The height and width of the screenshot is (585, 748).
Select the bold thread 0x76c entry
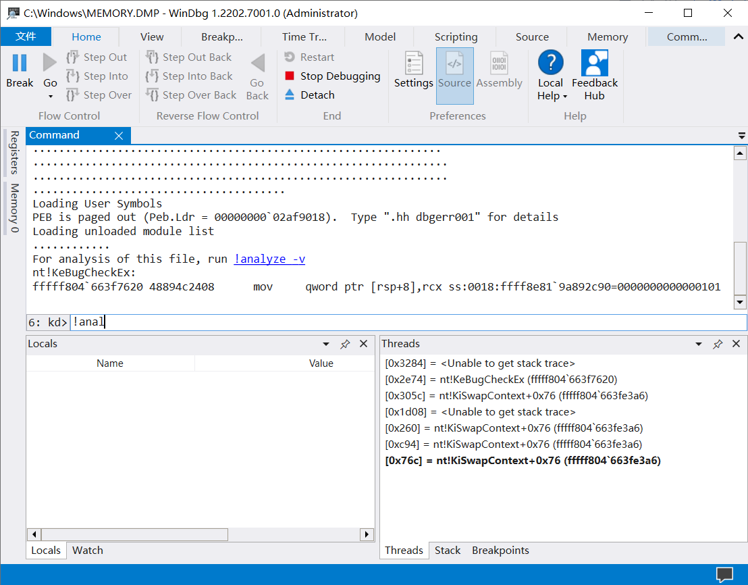click(523, 461)
